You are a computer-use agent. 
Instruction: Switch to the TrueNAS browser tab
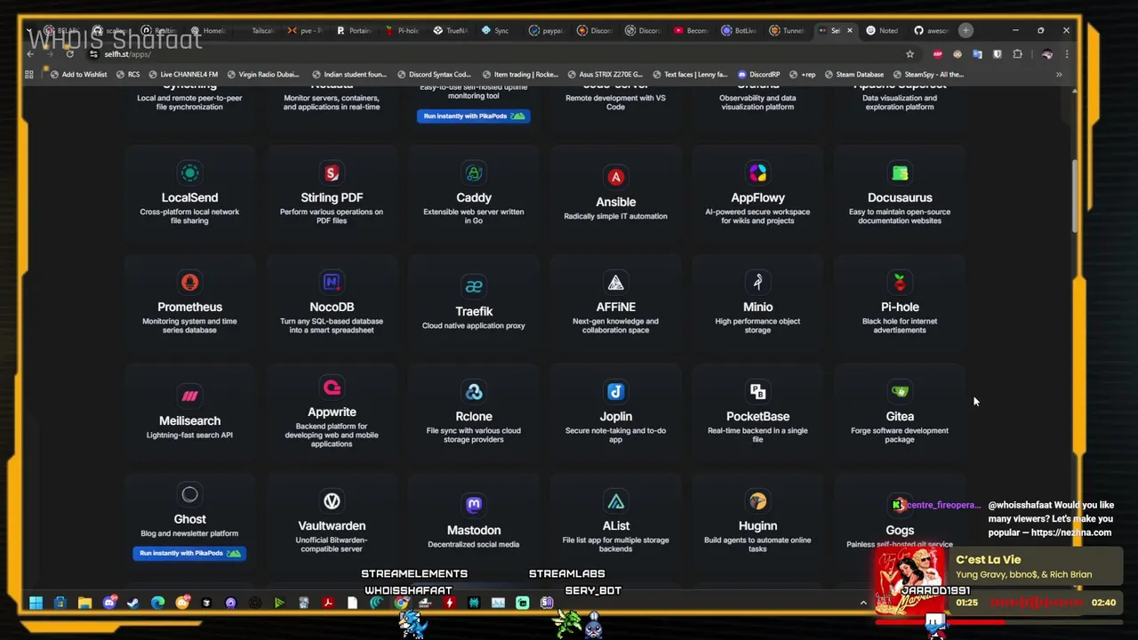(x=450, y=30)
